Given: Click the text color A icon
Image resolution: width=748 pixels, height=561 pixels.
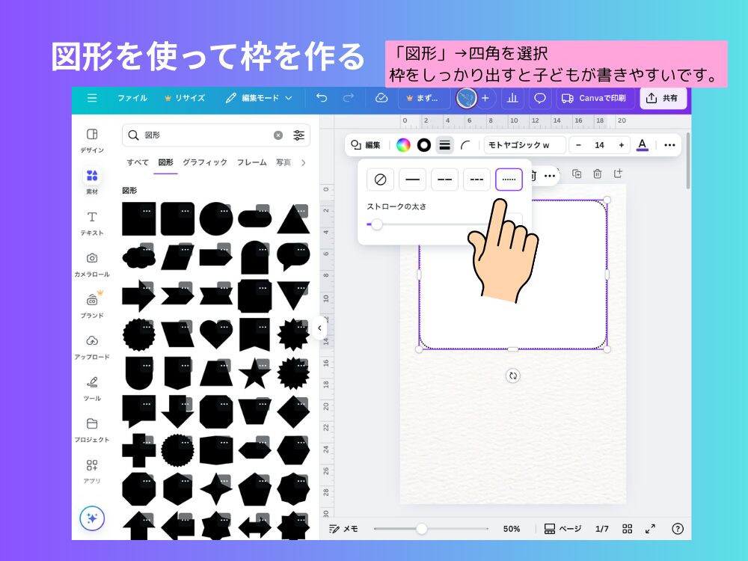Looking at the screenshot, I should pyautogui.click(x=642, y=145).
